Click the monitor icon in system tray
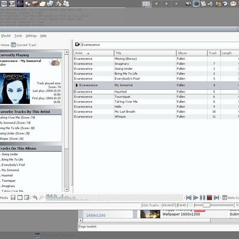239x239 pixels. [196, 4]
